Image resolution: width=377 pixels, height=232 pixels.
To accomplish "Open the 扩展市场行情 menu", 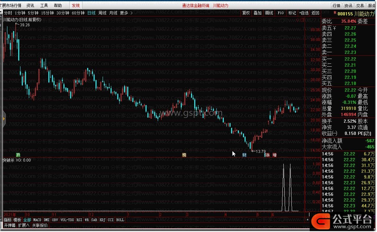I will (11, 5).
